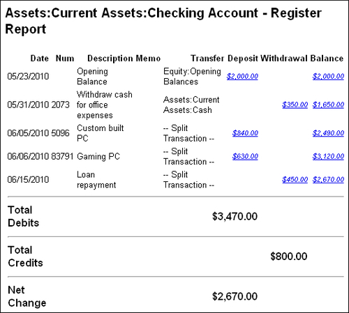Click the $450.00 loan repayment withdrawal link
349x313 pixels.
(x=295, y=180)
